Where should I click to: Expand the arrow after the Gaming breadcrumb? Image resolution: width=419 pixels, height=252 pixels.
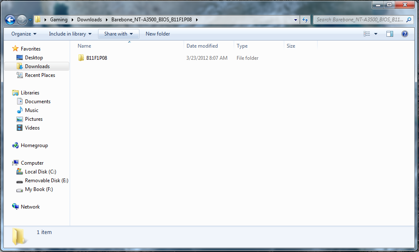click(73, 20)
